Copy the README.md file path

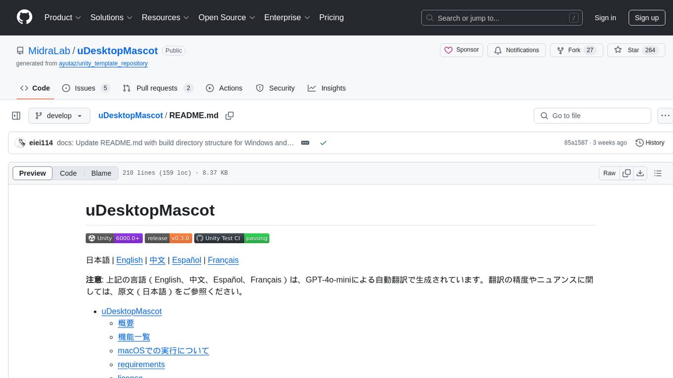(229, 116)
